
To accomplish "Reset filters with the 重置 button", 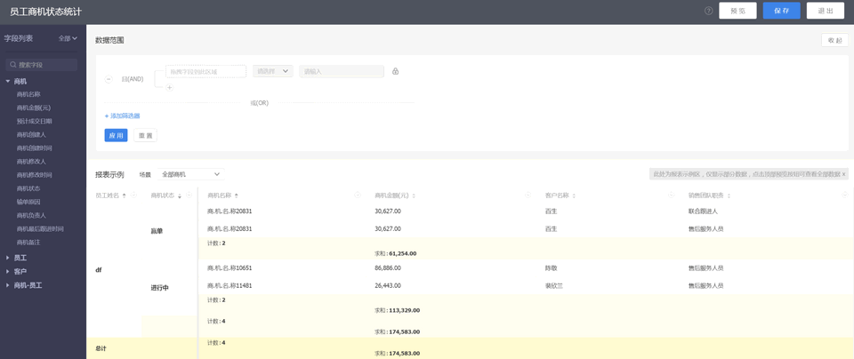I will coord(145,135).
